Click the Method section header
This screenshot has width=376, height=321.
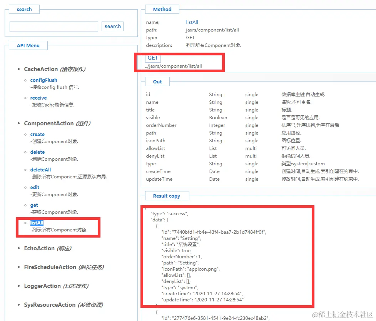(x=162, y=9)
